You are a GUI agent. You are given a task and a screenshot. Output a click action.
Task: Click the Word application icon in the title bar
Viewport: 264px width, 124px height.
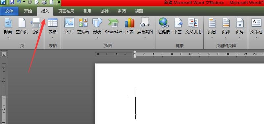3,2
